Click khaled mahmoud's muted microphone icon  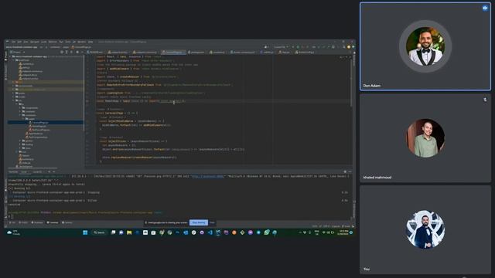485,100
